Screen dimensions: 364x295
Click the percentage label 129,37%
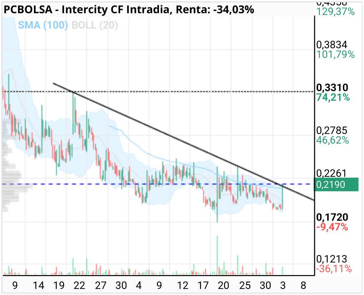[335, 11]
